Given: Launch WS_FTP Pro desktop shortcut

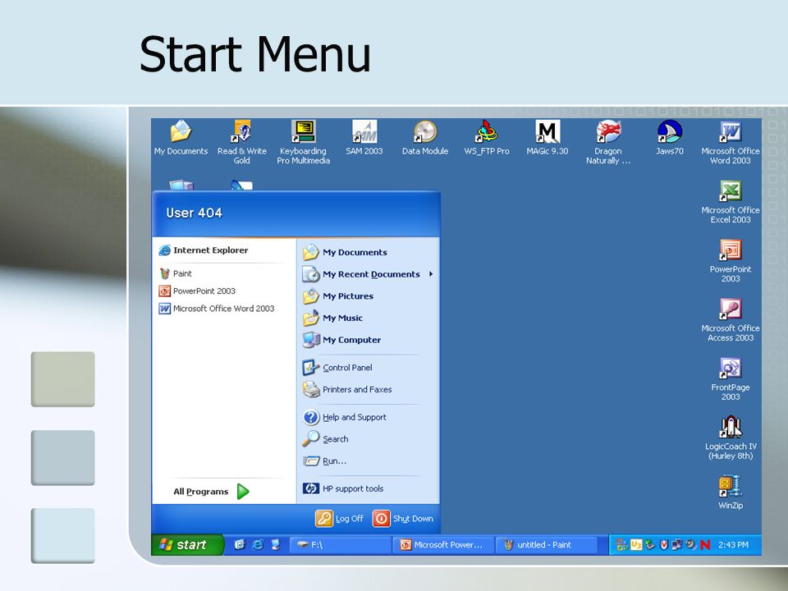Looking at the screenshot, I should coord(487,137).
